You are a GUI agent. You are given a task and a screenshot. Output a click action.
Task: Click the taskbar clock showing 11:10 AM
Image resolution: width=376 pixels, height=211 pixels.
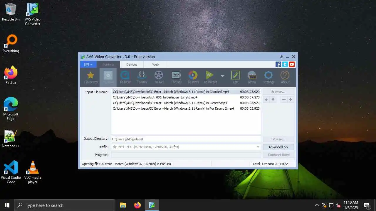(351, 205)
